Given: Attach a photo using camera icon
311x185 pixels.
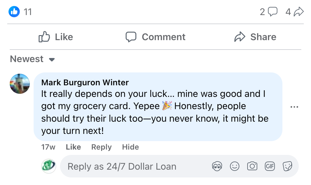Looking at the screenshot, I should tap(252, 166).
